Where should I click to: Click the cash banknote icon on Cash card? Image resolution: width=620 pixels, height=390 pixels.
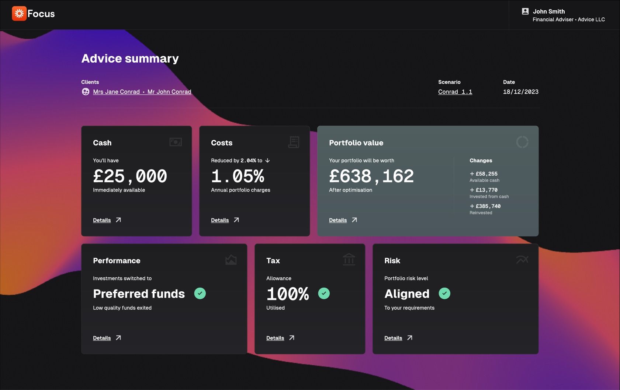pos(176,142)
